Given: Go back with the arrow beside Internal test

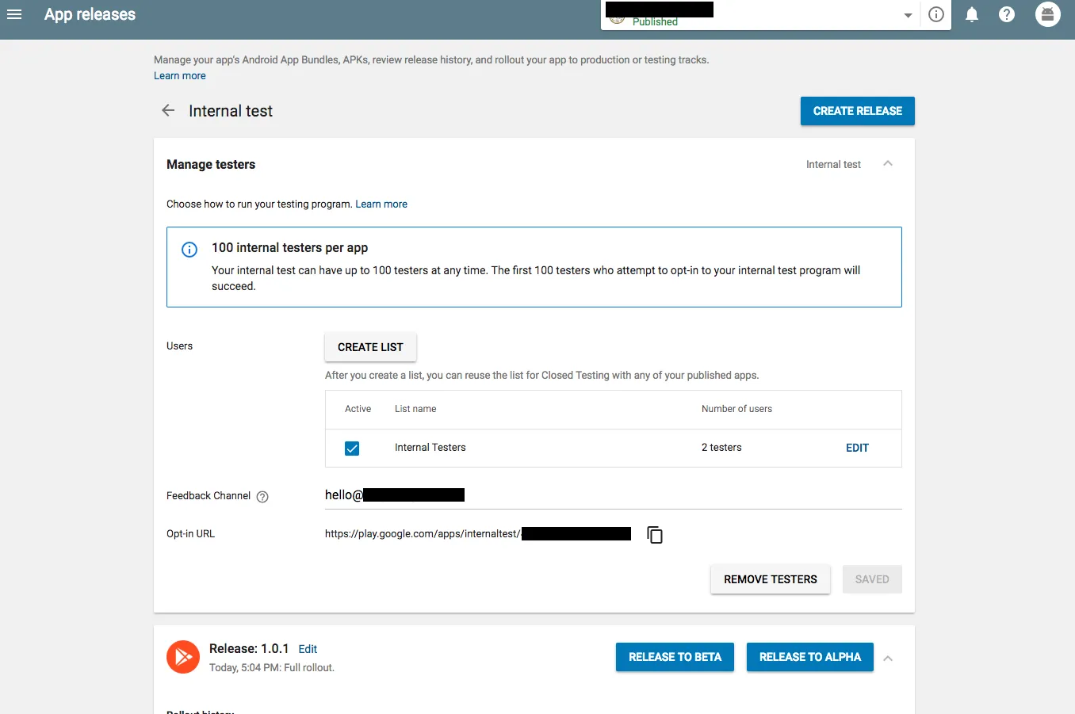Looking at the screenshot, I should pos(168,111).
